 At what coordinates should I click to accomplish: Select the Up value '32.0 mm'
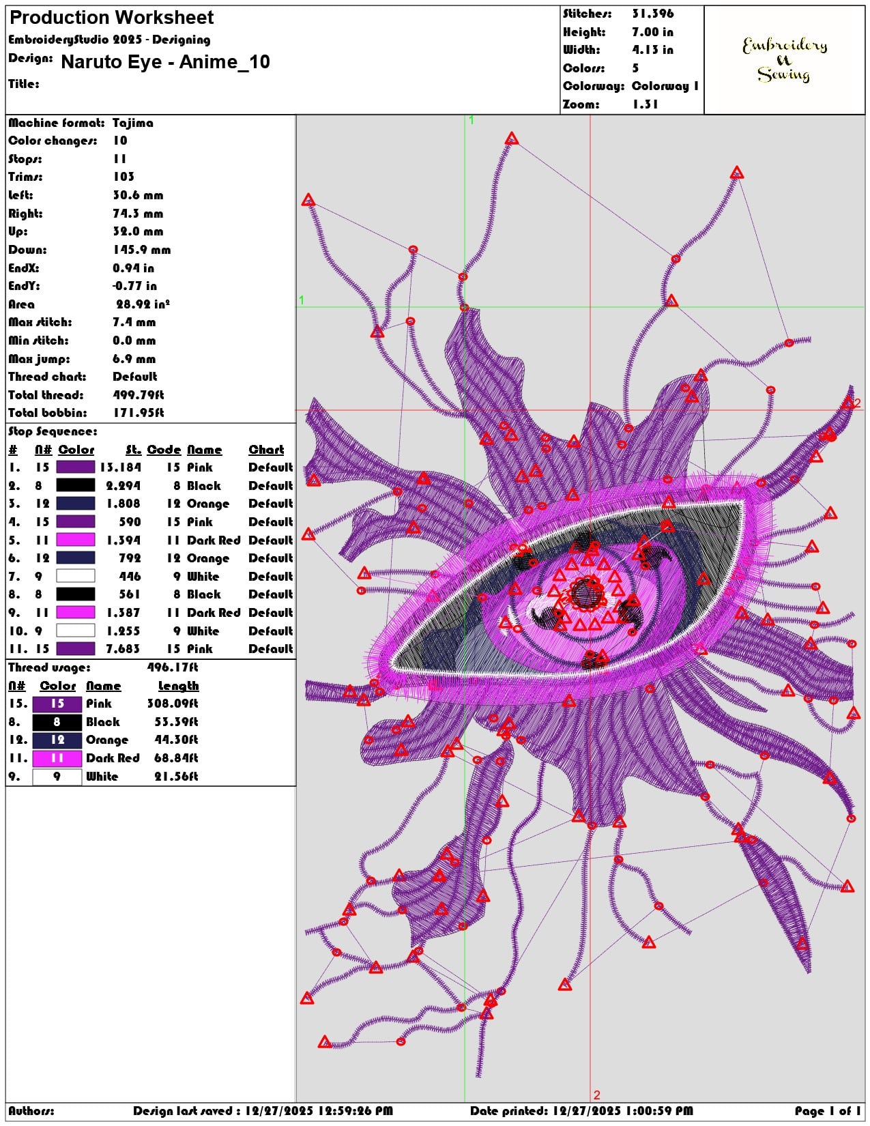tap(138, 231)
